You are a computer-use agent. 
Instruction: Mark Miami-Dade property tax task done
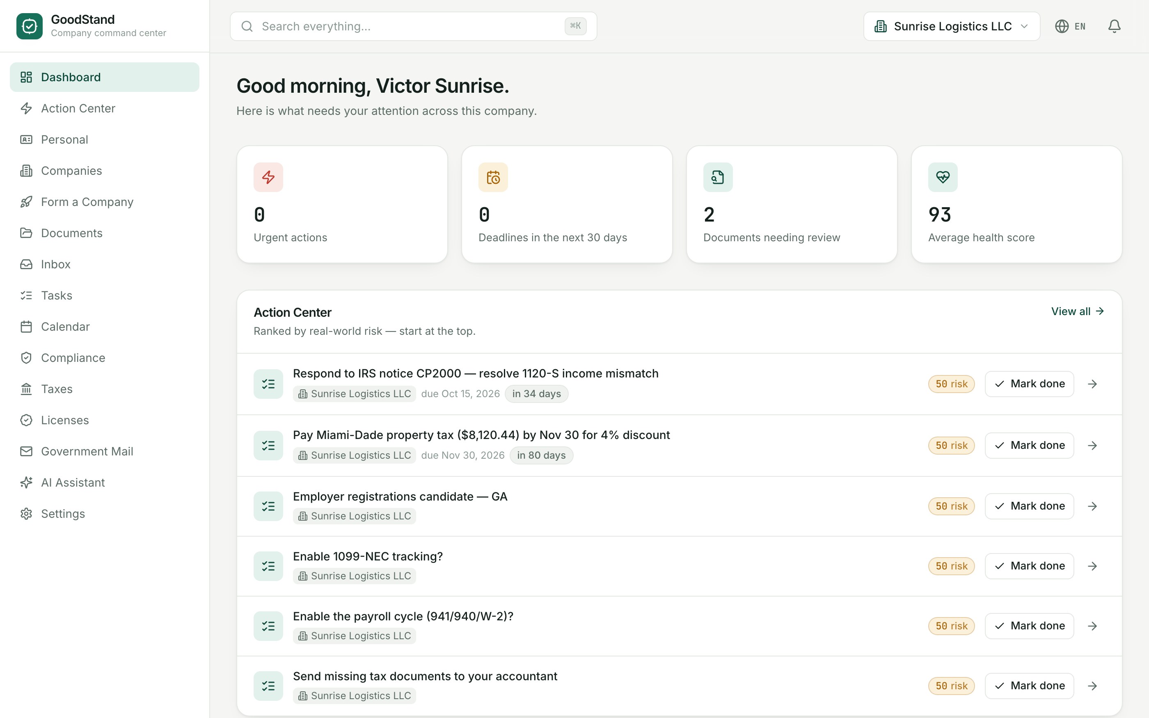pyautogui.click(x=1029, y=446)
